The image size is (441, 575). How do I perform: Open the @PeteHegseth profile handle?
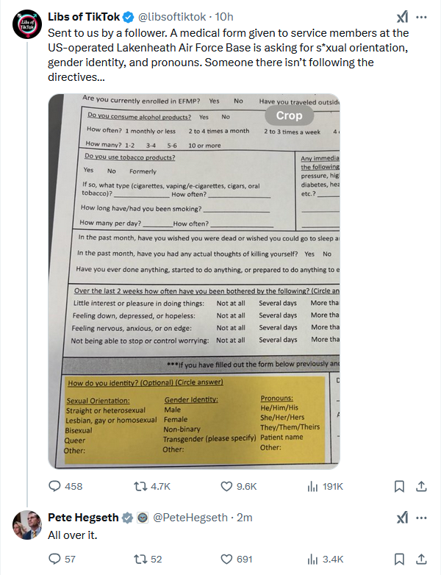pyautogui.click(x=190, y=518)
